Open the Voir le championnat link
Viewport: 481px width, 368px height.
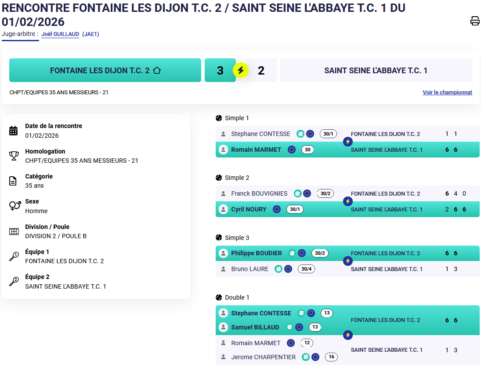[447, 93]
